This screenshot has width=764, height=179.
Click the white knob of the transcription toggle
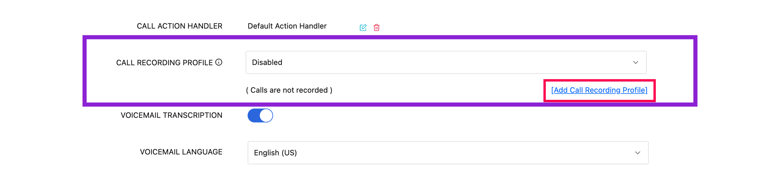pyautogui.click(x=266, y=115)
